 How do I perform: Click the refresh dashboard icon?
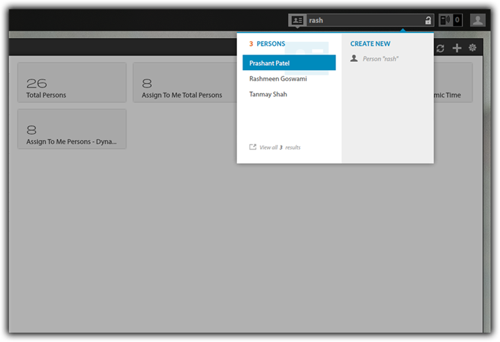(x=441, y=48)
